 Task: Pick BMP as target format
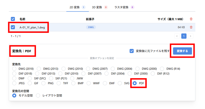[x=73, y=83]
